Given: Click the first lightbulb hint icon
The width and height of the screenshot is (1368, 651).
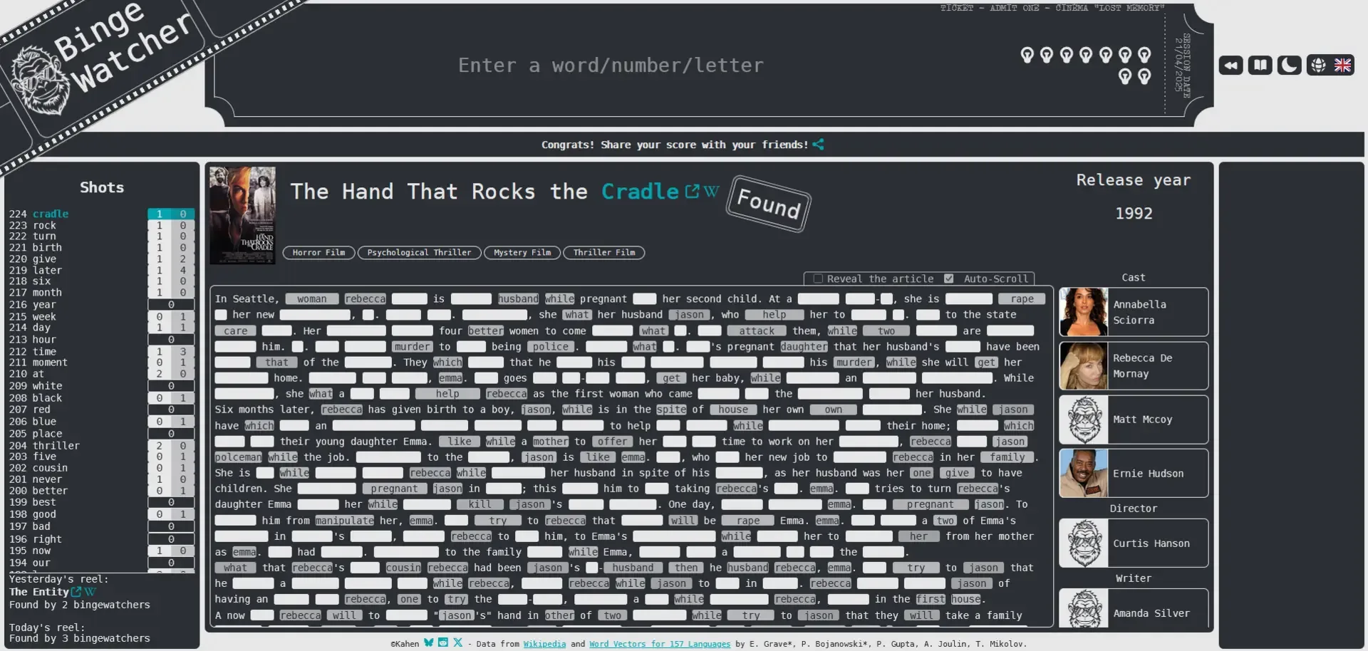Looking at the screenshot, I should click(x=1027, y=55).
